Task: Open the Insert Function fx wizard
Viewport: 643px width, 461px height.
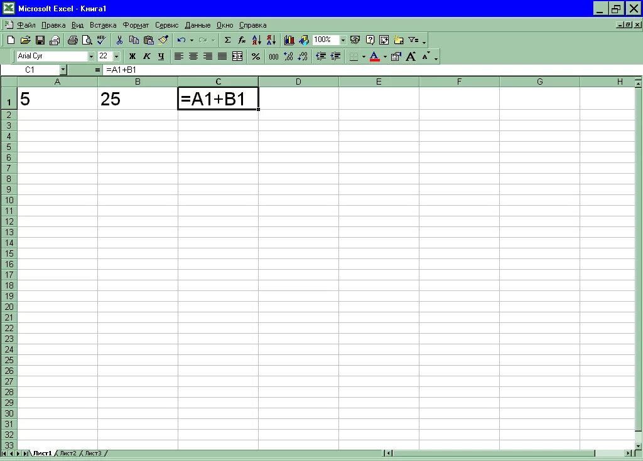Action: 242,40
